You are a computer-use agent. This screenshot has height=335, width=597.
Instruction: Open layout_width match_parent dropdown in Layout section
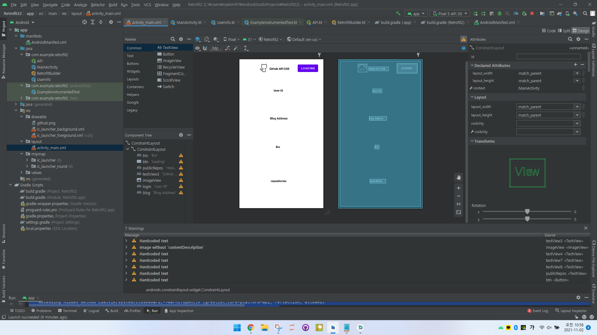[577, 107]
